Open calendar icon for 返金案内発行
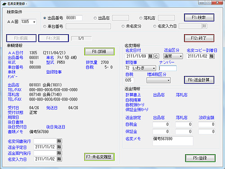 (x=59, y=153)
